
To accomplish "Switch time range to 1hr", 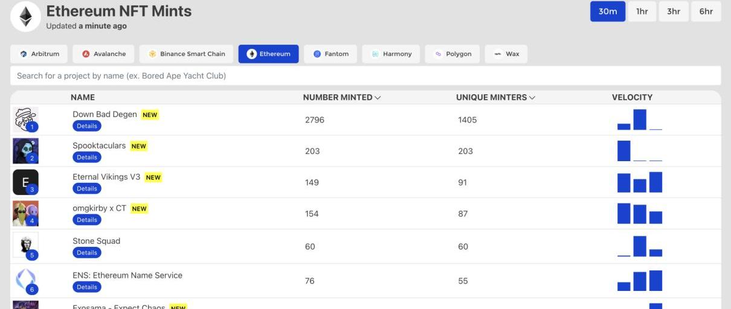I will click(x=642, y=11).
